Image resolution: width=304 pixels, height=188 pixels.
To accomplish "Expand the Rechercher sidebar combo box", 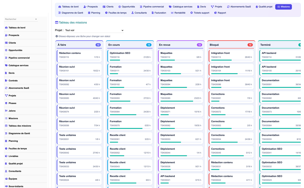I will (21, 19).
